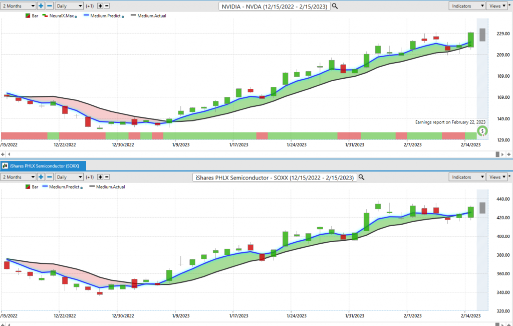Image resolution: width=513 pixels, height=326 pixels.
Task: Click the blue plus zoom icon in NVDA toolbar
Action: tap(41, 6)
